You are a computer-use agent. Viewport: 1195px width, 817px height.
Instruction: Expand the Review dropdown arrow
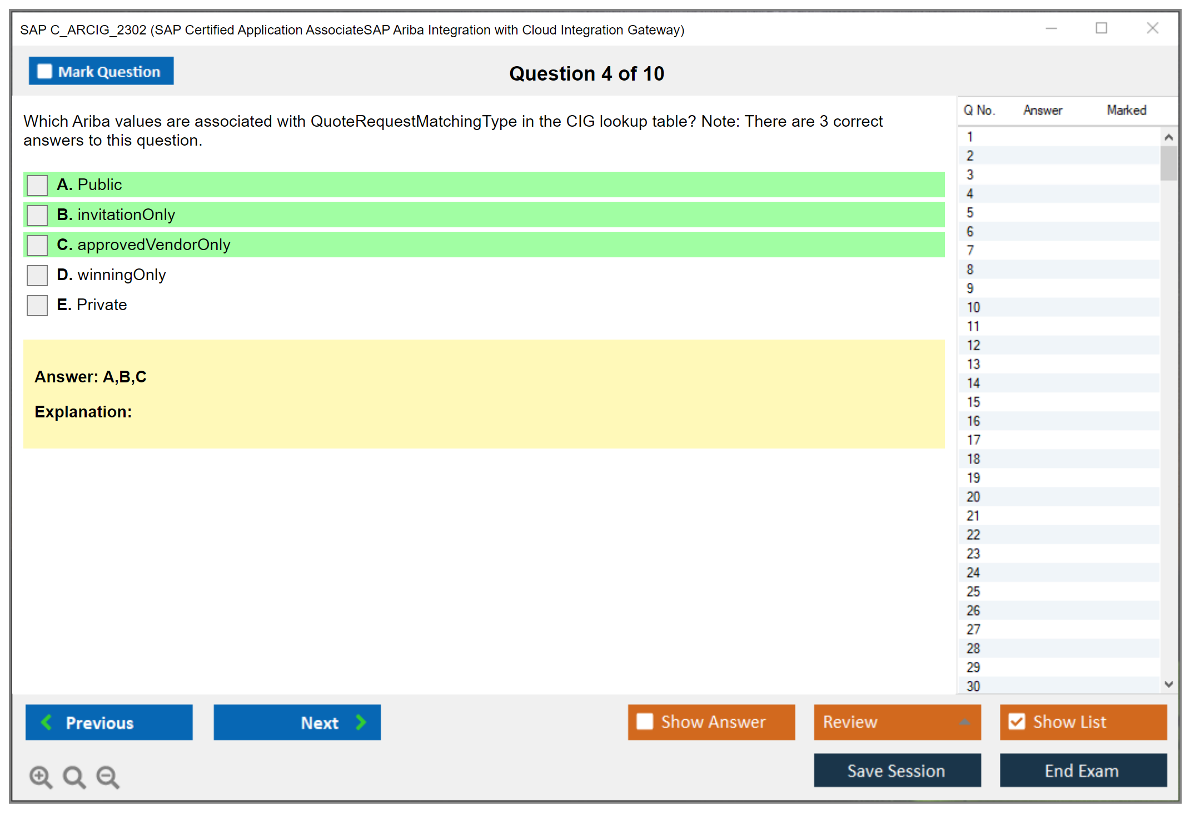964,722
